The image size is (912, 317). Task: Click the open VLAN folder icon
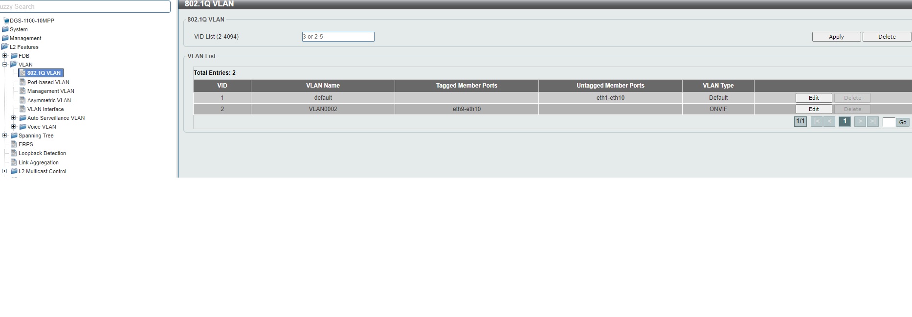pyautogui.click(x=14, y=64)
